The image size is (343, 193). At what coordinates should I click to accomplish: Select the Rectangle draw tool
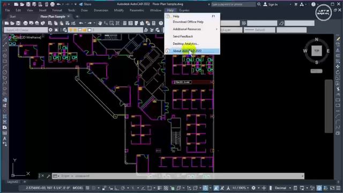pos(5,61)
